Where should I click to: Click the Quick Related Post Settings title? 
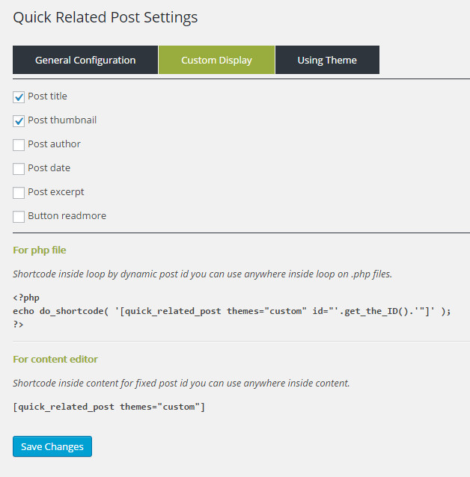106,18
